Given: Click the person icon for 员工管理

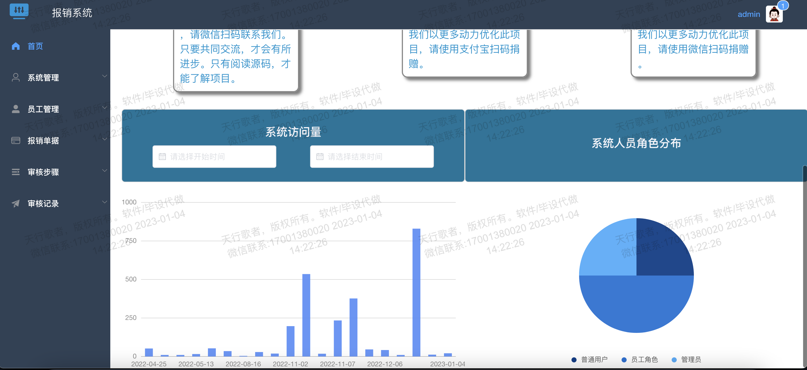Looking at the screenshot, I should pyautogui.click(x=16, y=109).
